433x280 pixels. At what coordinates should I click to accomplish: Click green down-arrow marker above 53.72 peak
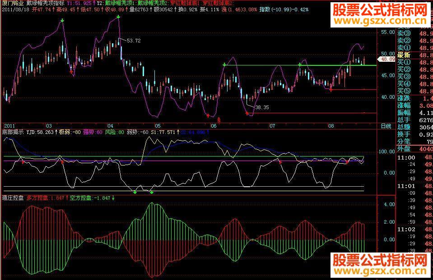tap(118, 17)
